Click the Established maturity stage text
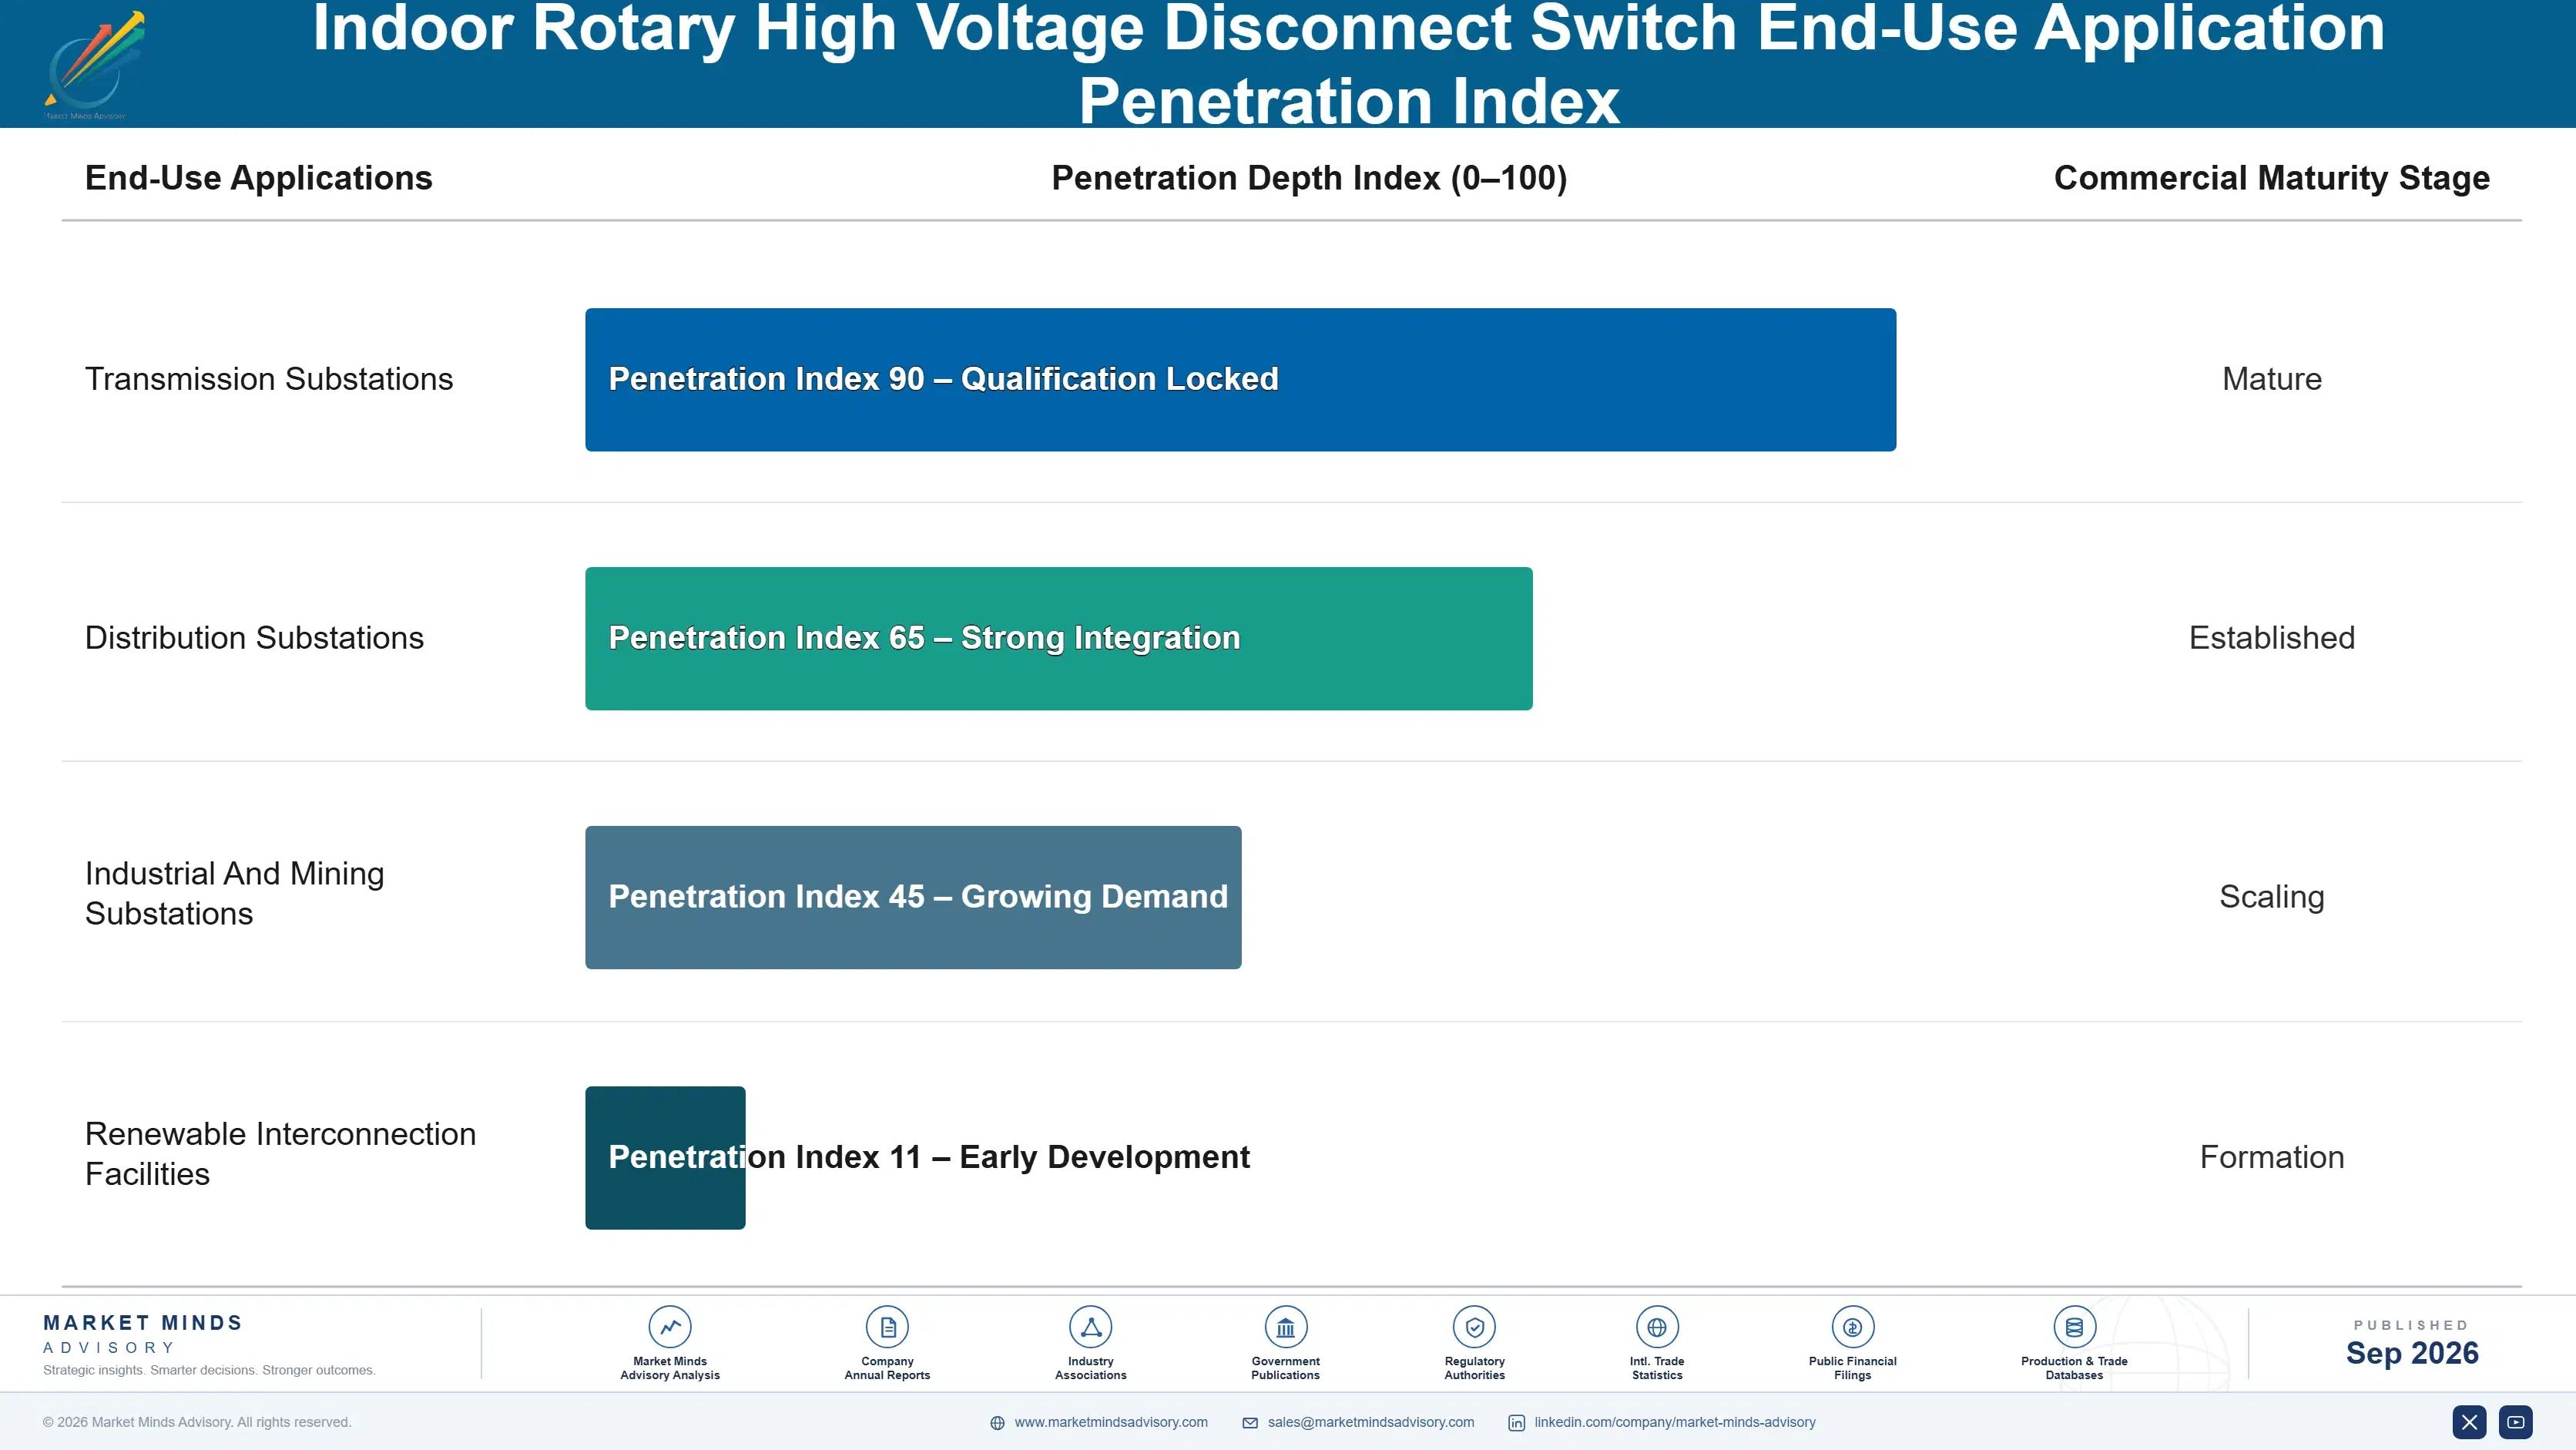Screen dimensions: 2576x1450 click(2271, 638)
